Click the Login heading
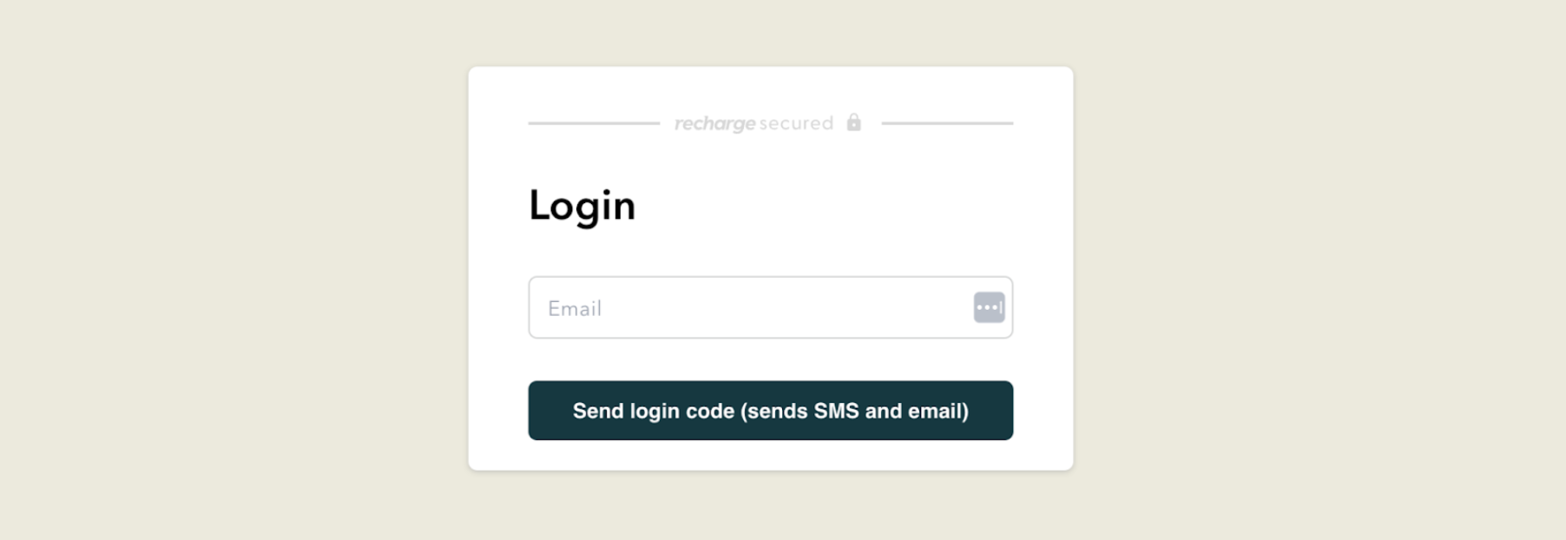The width and height of the screenshot is (1566, 540). point(582,206)
